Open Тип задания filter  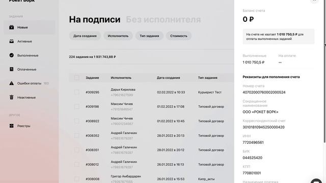coord(149,36)
